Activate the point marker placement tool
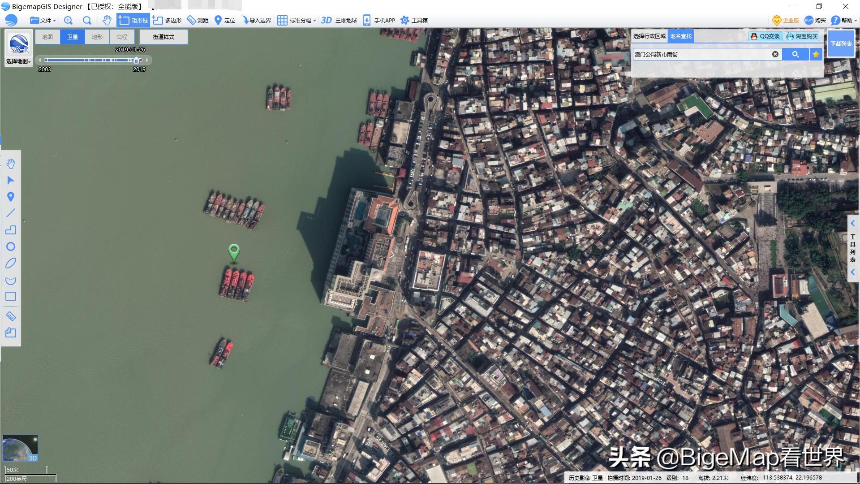Viewport: 860px width, 484px height. [x=11, y=197]
